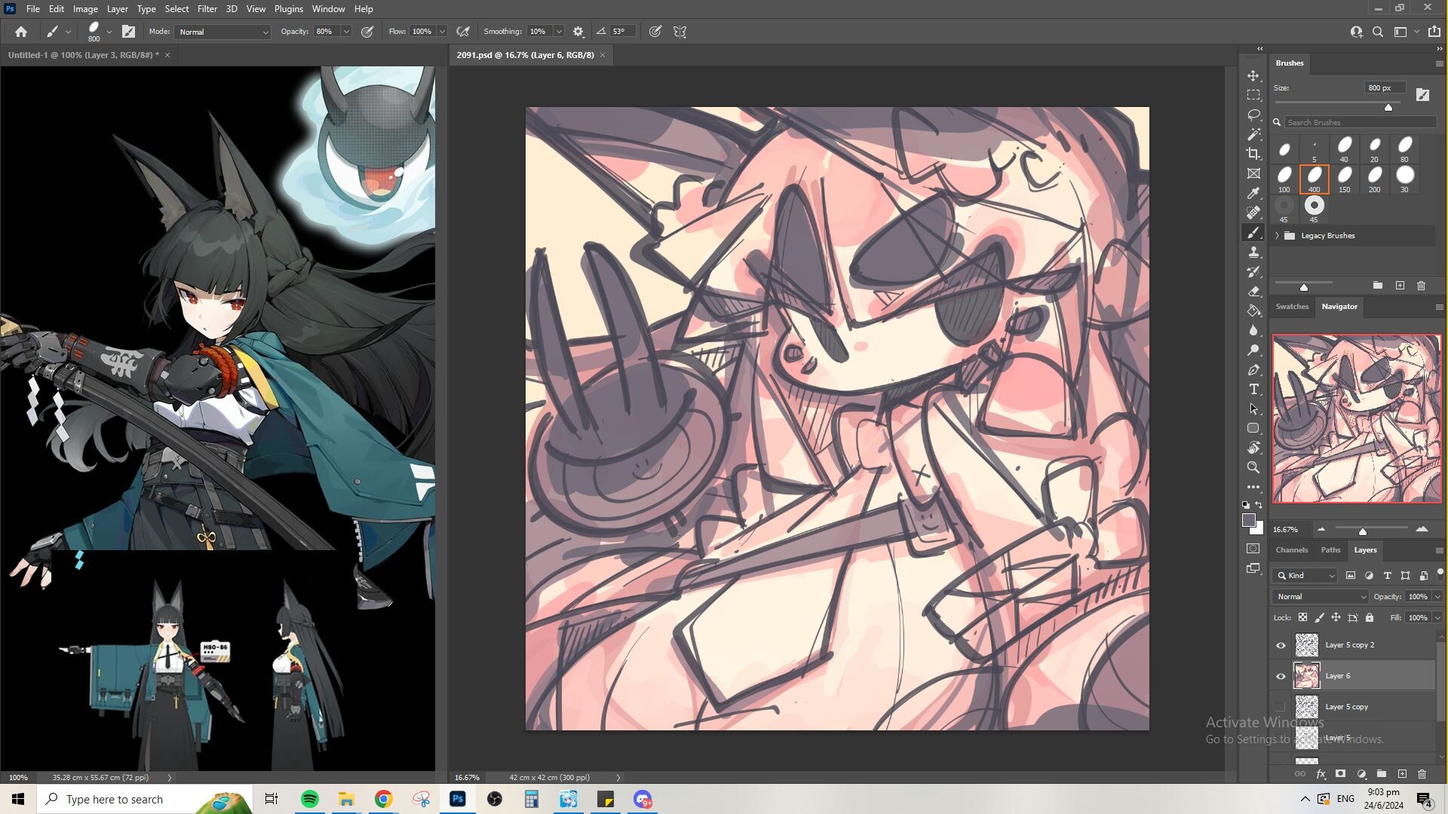
Task: Select the Eraser tool
Action: tap(1253, 291)
